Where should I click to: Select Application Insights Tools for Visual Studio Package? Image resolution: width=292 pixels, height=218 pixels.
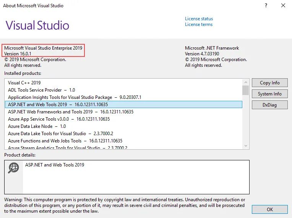(123, 97)
